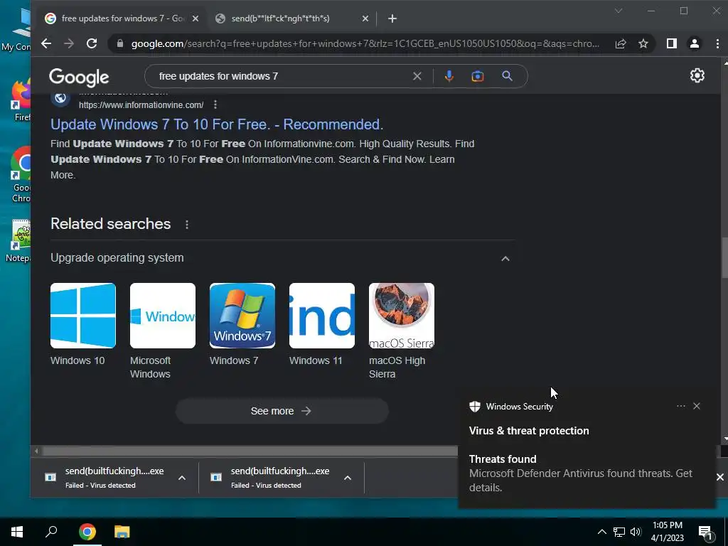Select the Firefox desktop shortcut
Image resolution: width=728 pixels, height=546 pixels.
tap(21, 101)
